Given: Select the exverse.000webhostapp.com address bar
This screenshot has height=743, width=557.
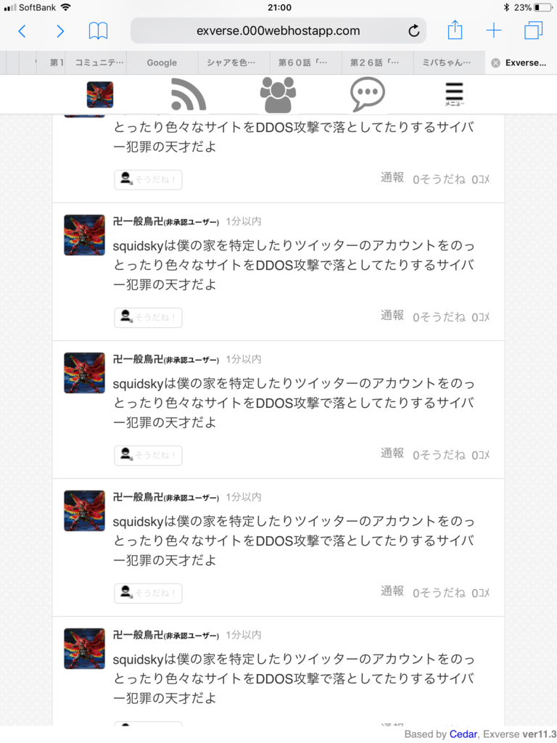Looking at the screenshot, I should point(278,30).
